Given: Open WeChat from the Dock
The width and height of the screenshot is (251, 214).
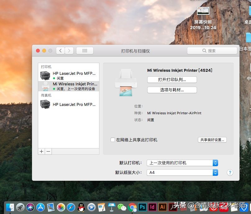Looking at the screenshot, I should click(x=122, y=207).
